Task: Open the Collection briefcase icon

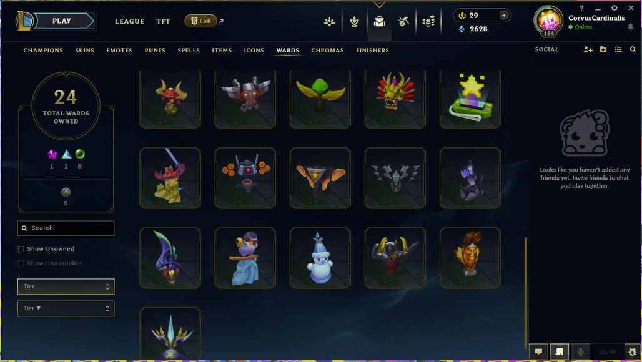Action: pos(379,21)
